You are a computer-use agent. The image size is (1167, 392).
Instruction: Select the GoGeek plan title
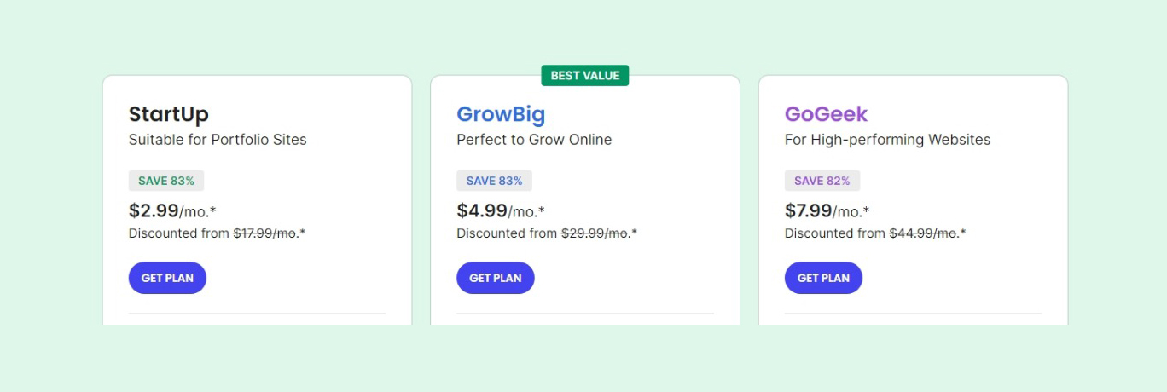[x=826, y=114]
